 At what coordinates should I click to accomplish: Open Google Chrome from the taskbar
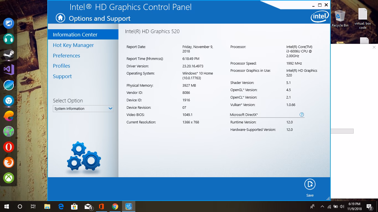click(115, 206)
